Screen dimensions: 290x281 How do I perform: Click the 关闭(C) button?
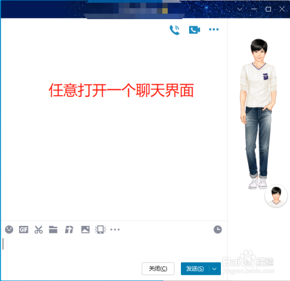tap(158, 269)
